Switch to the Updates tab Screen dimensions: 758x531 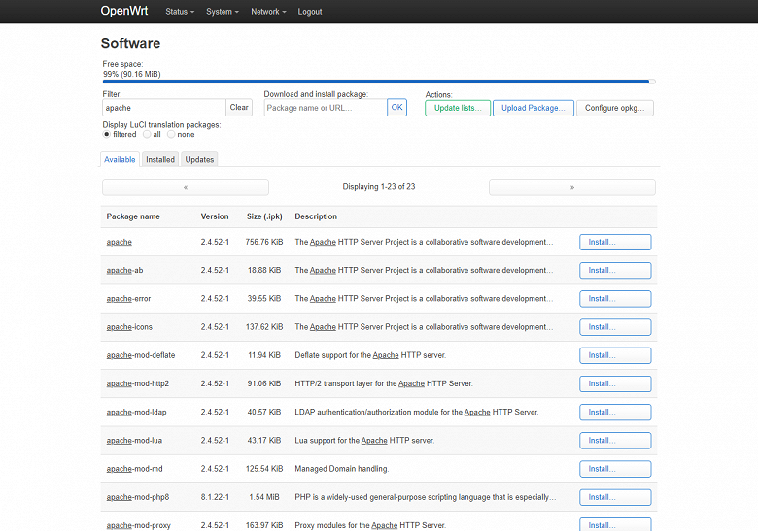[x=199, y=159]
